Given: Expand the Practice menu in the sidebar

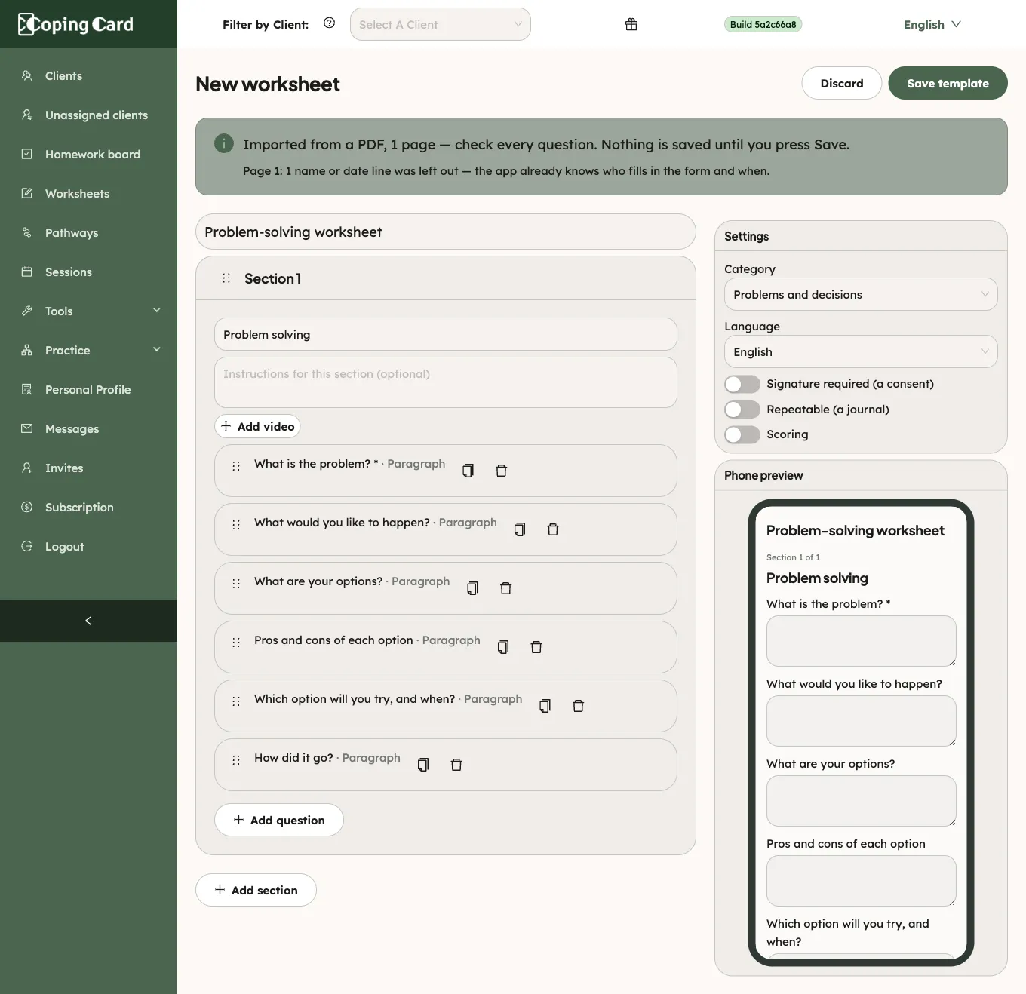Looking at the screenshot, I should [88, 350].
